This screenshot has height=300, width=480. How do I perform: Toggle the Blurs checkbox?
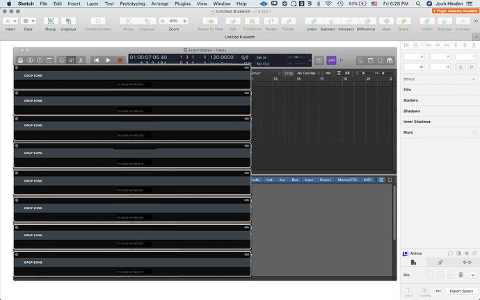[x=474, y=132]
